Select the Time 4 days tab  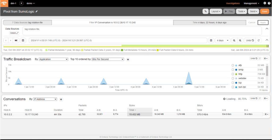pos(210,23)
